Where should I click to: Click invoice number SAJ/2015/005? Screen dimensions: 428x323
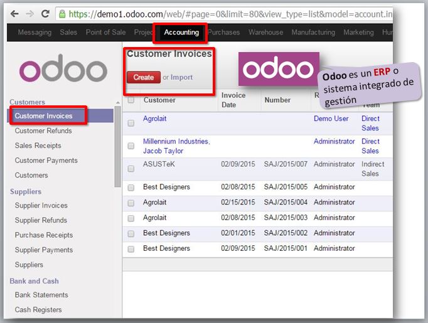pos(286,187)
